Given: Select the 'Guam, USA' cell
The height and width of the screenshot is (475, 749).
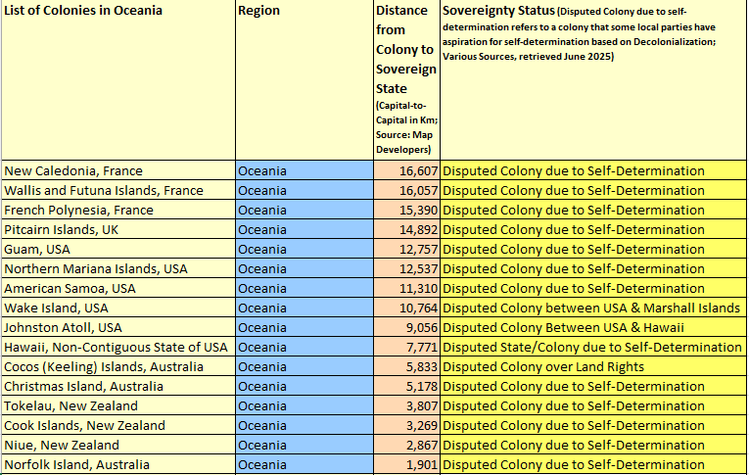Looking at the screenshot, I should click(x=118, y=249).
